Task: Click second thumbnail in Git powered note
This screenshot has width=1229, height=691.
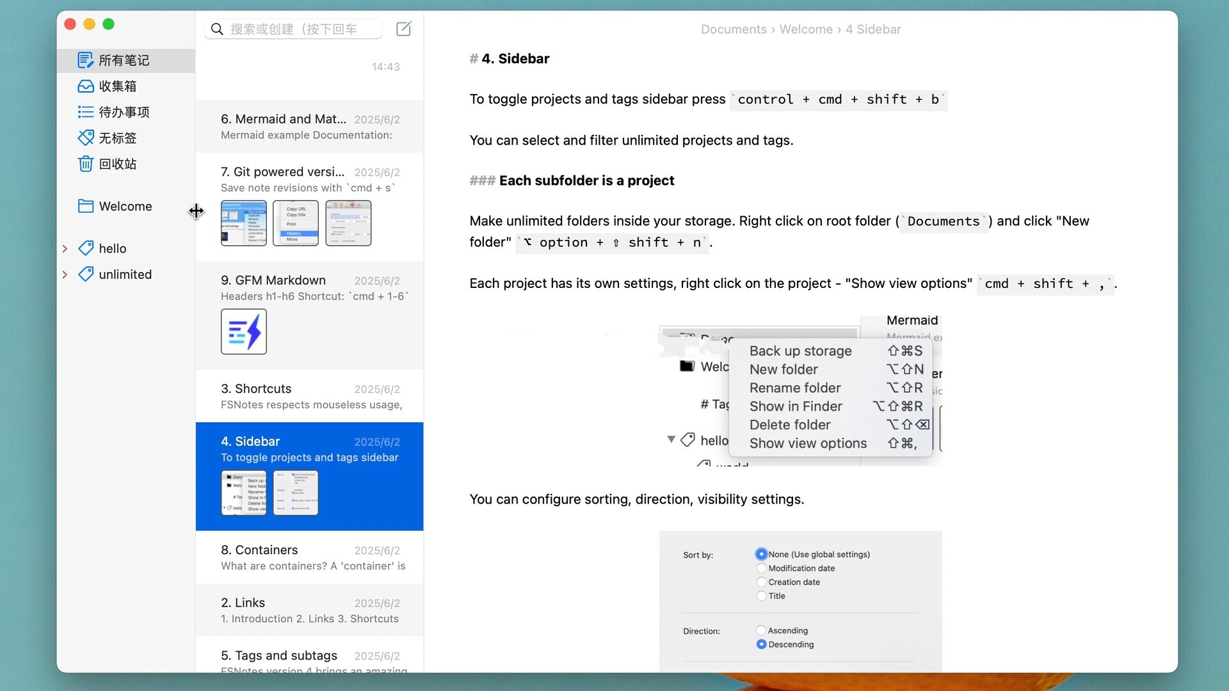Action: 296,223
